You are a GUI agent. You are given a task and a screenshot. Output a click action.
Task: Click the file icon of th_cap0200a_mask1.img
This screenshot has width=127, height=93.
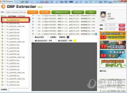coord(2,42)
